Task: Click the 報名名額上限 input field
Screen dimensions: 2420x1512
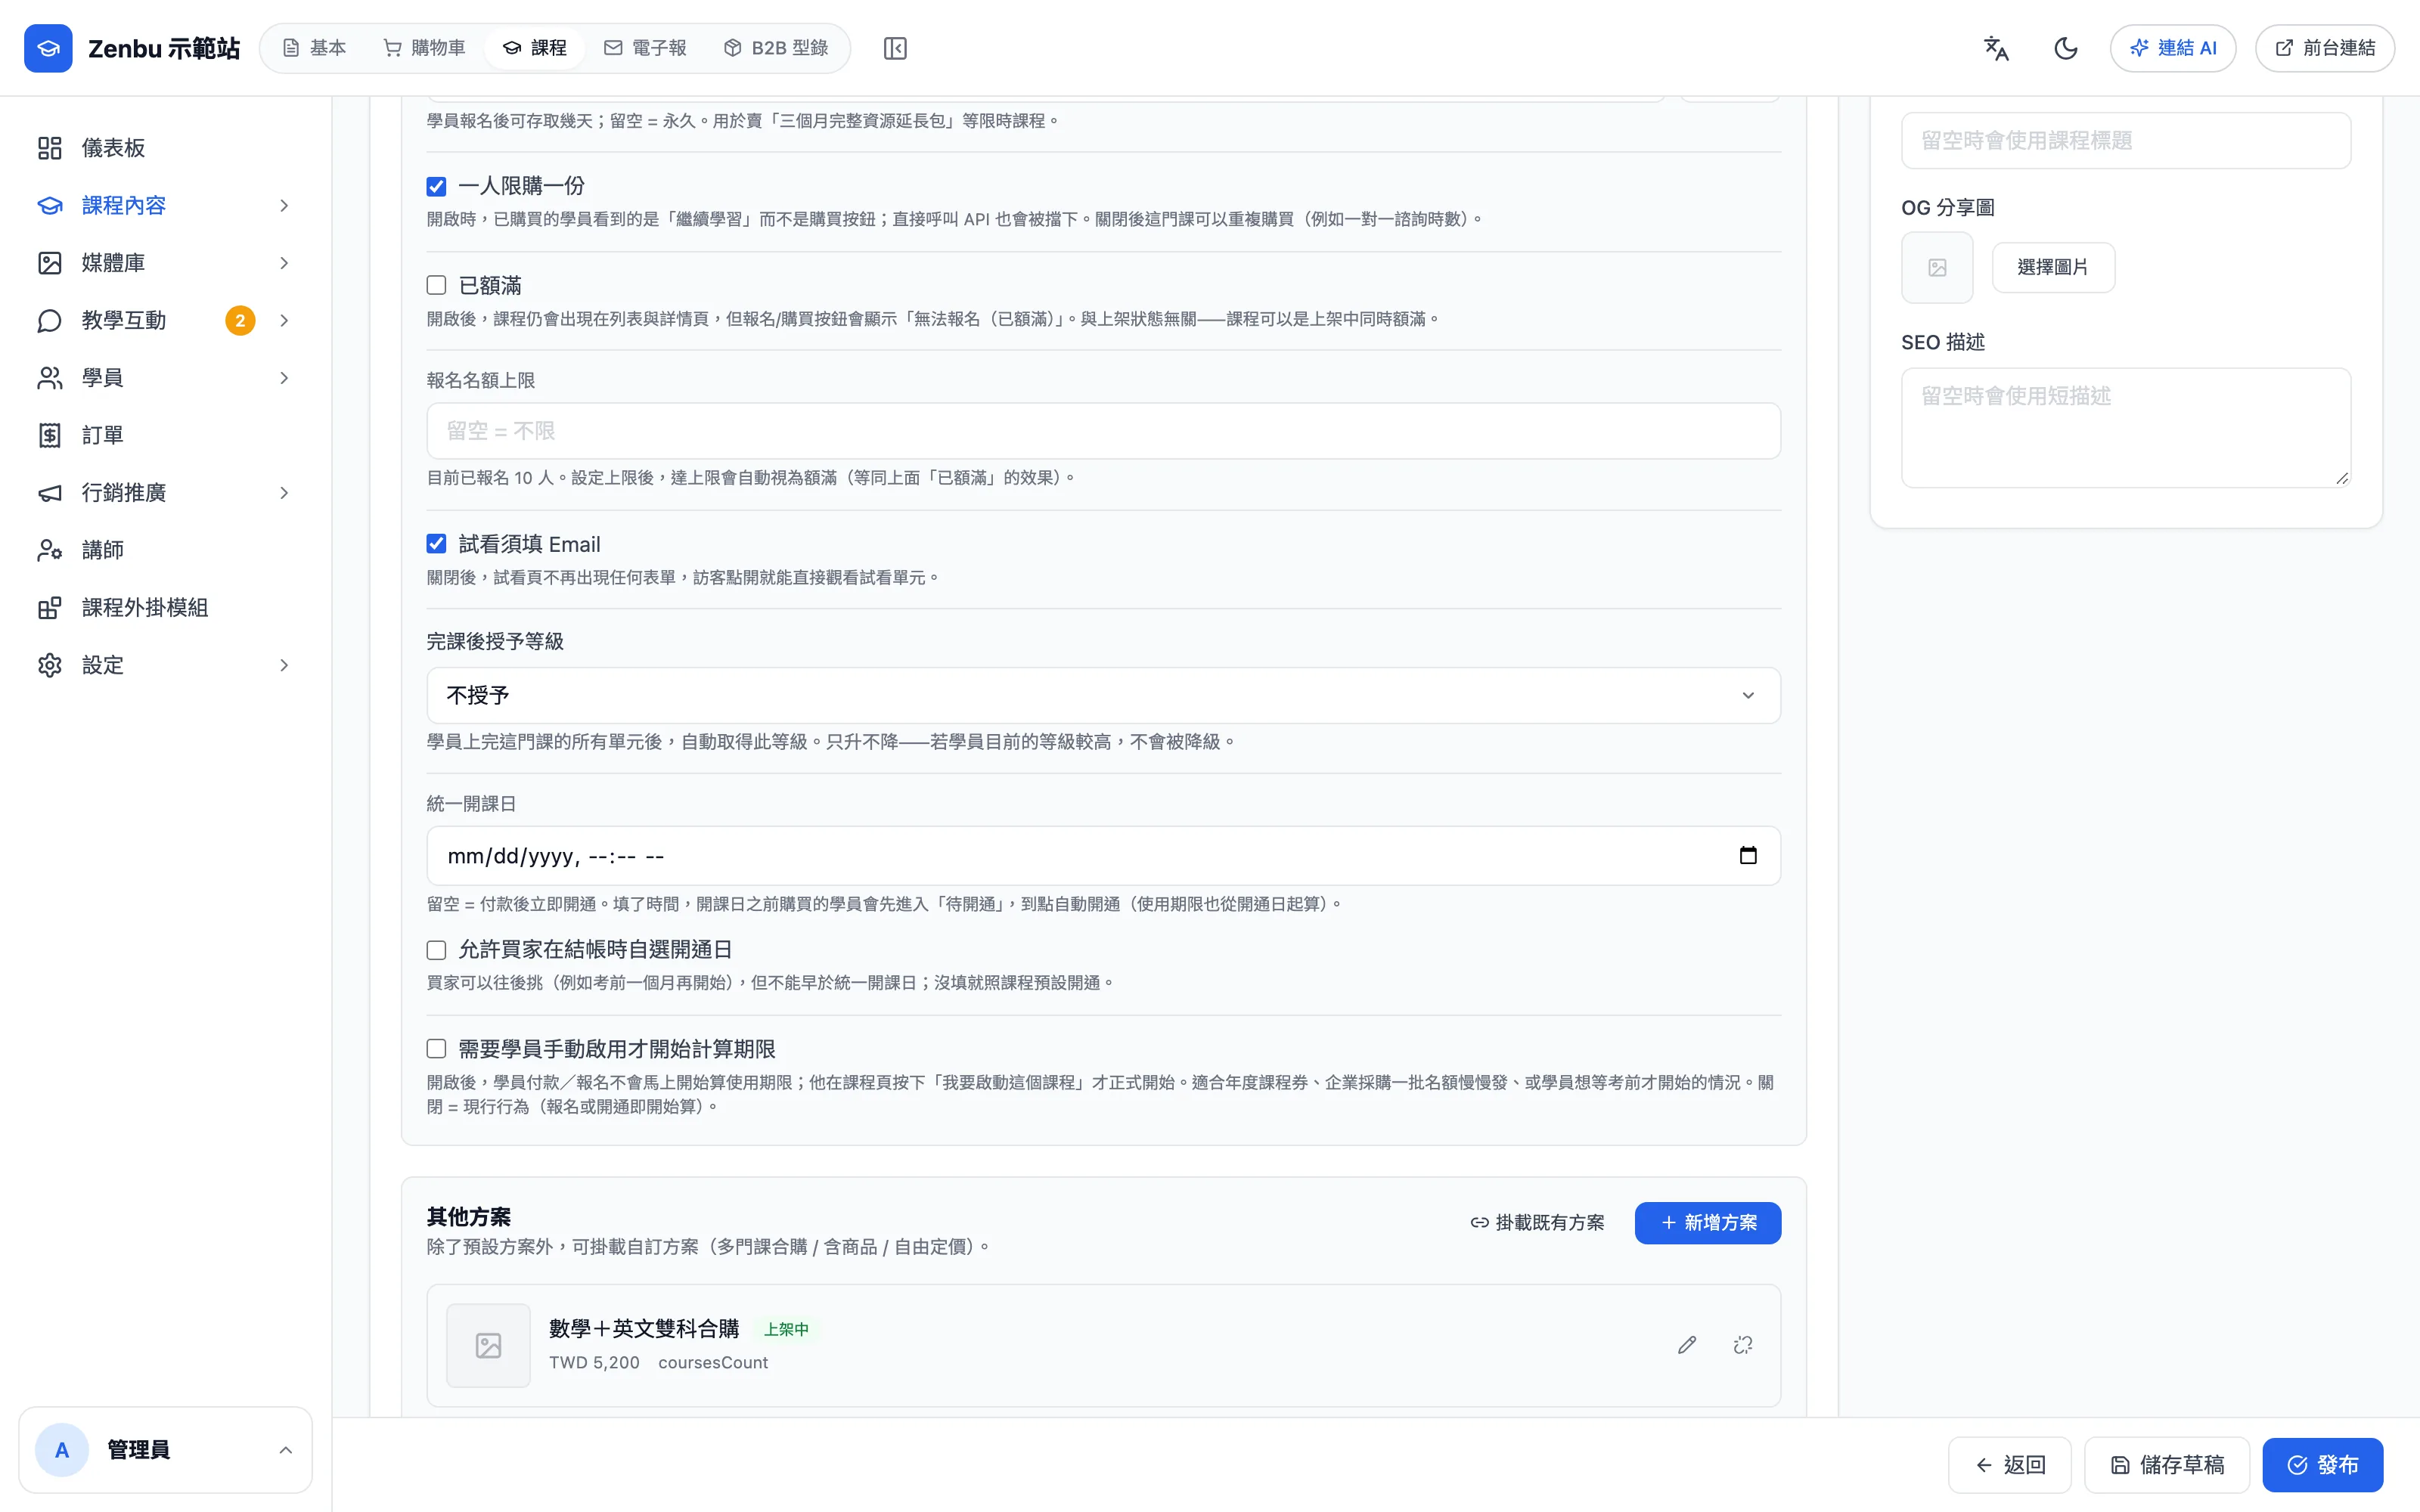Action: (1103, 431)
